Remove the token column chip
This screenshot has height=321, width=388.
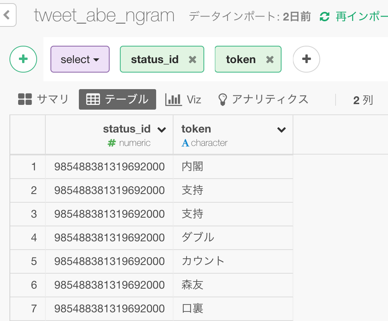270,60
